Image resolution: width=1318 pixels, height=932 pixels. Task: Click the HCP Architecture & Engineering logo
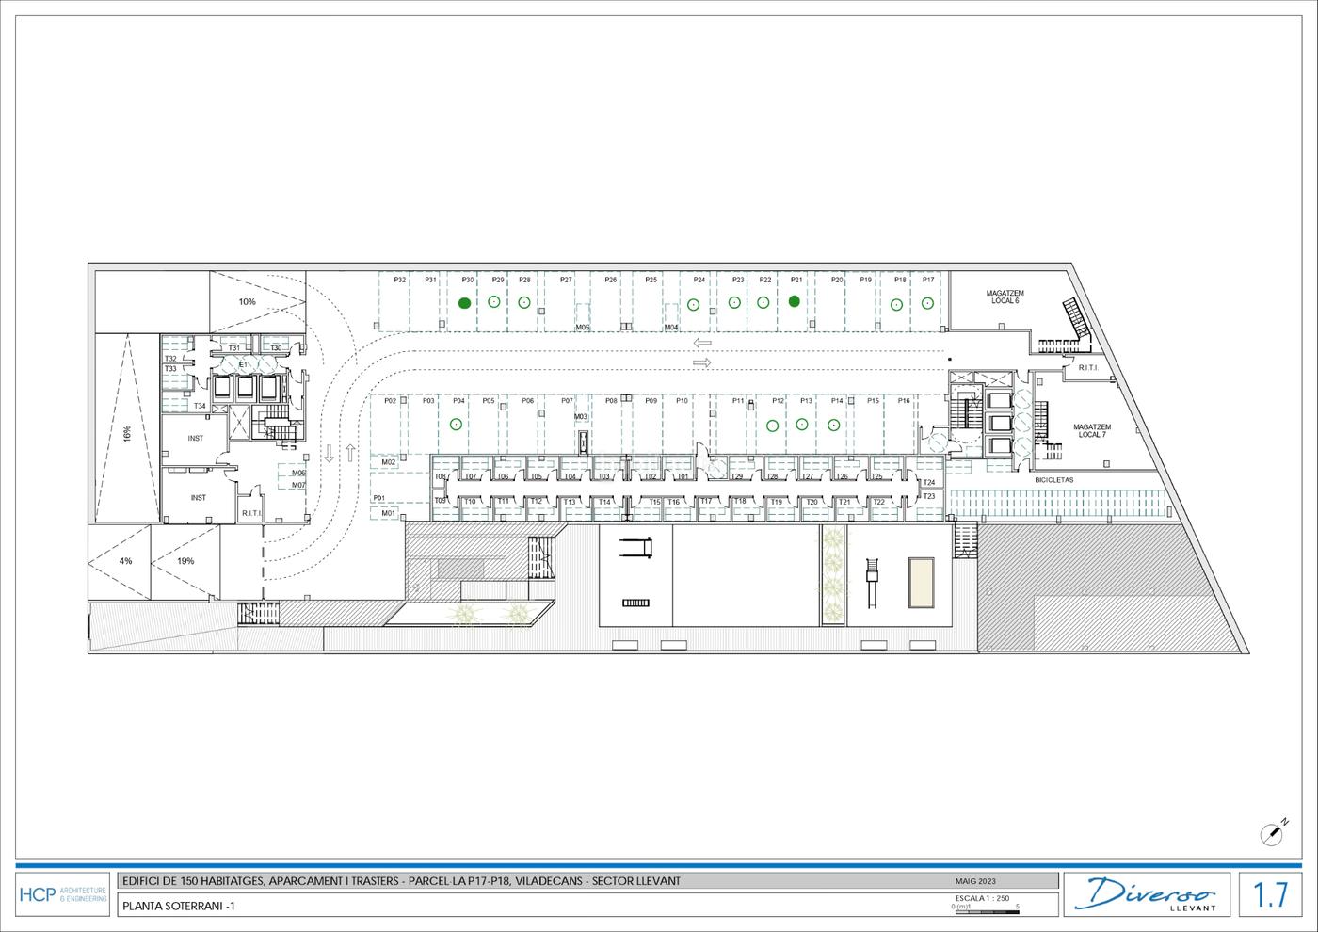tap(63, 893)
